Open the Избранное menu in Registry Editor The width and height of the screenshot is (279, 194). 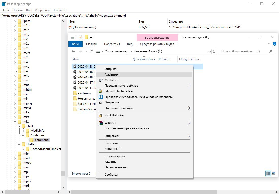43,10
